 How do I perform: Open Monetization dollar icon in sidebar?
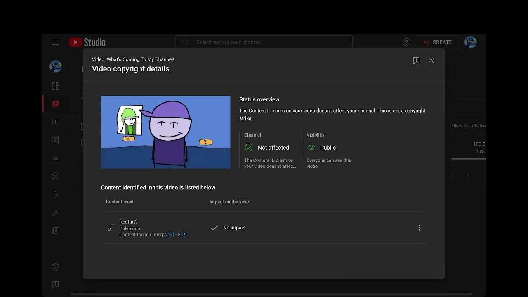(x=56, y=194)
